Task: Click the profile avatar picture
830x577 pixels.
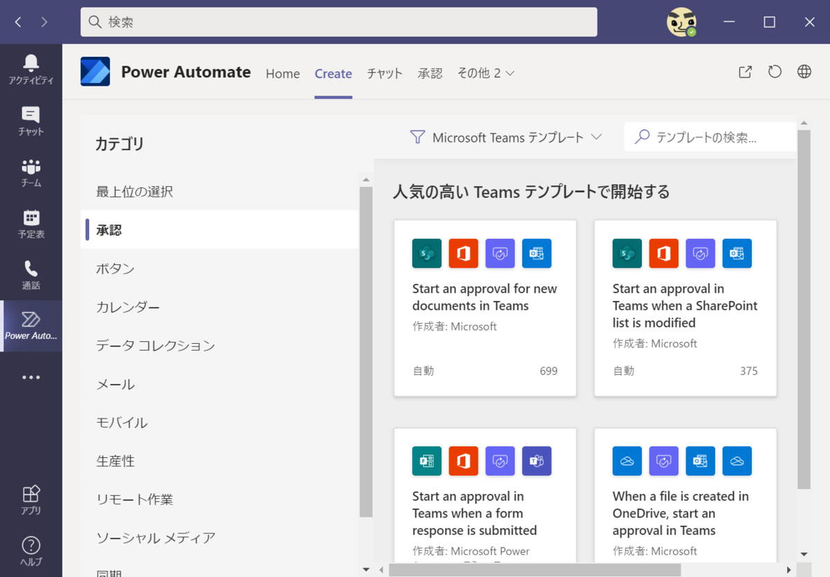Action: [x=681, y=22]
